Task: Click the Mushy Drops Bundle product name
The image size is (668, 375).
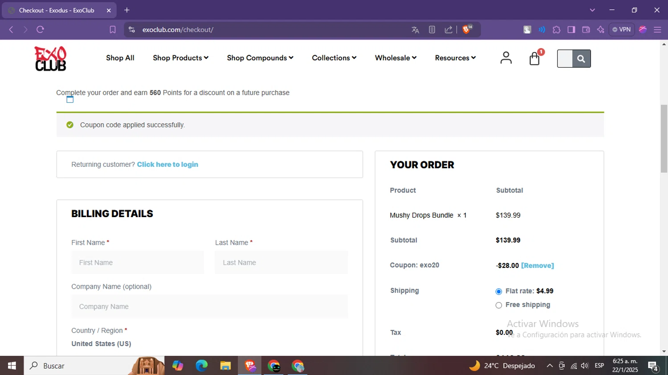Action: tap(421, 215)
